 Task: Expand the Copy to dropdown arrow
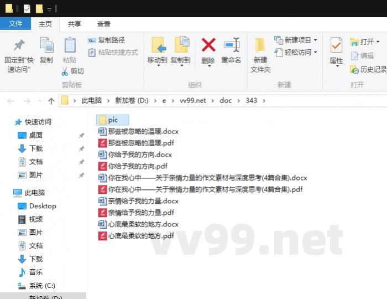click(x=182, y=66)
